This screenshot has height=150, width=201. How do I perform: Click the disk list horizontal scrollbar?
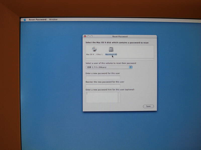[120, 59]
